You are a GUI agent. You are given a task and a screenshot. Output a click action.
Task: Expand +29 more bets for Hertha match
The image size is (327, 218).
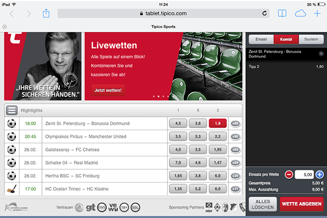(x=235, y=176)
